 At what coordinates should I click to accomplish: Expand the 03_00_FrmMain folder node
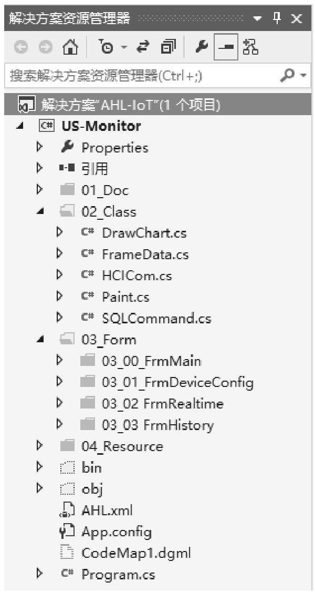coord(59,361)
